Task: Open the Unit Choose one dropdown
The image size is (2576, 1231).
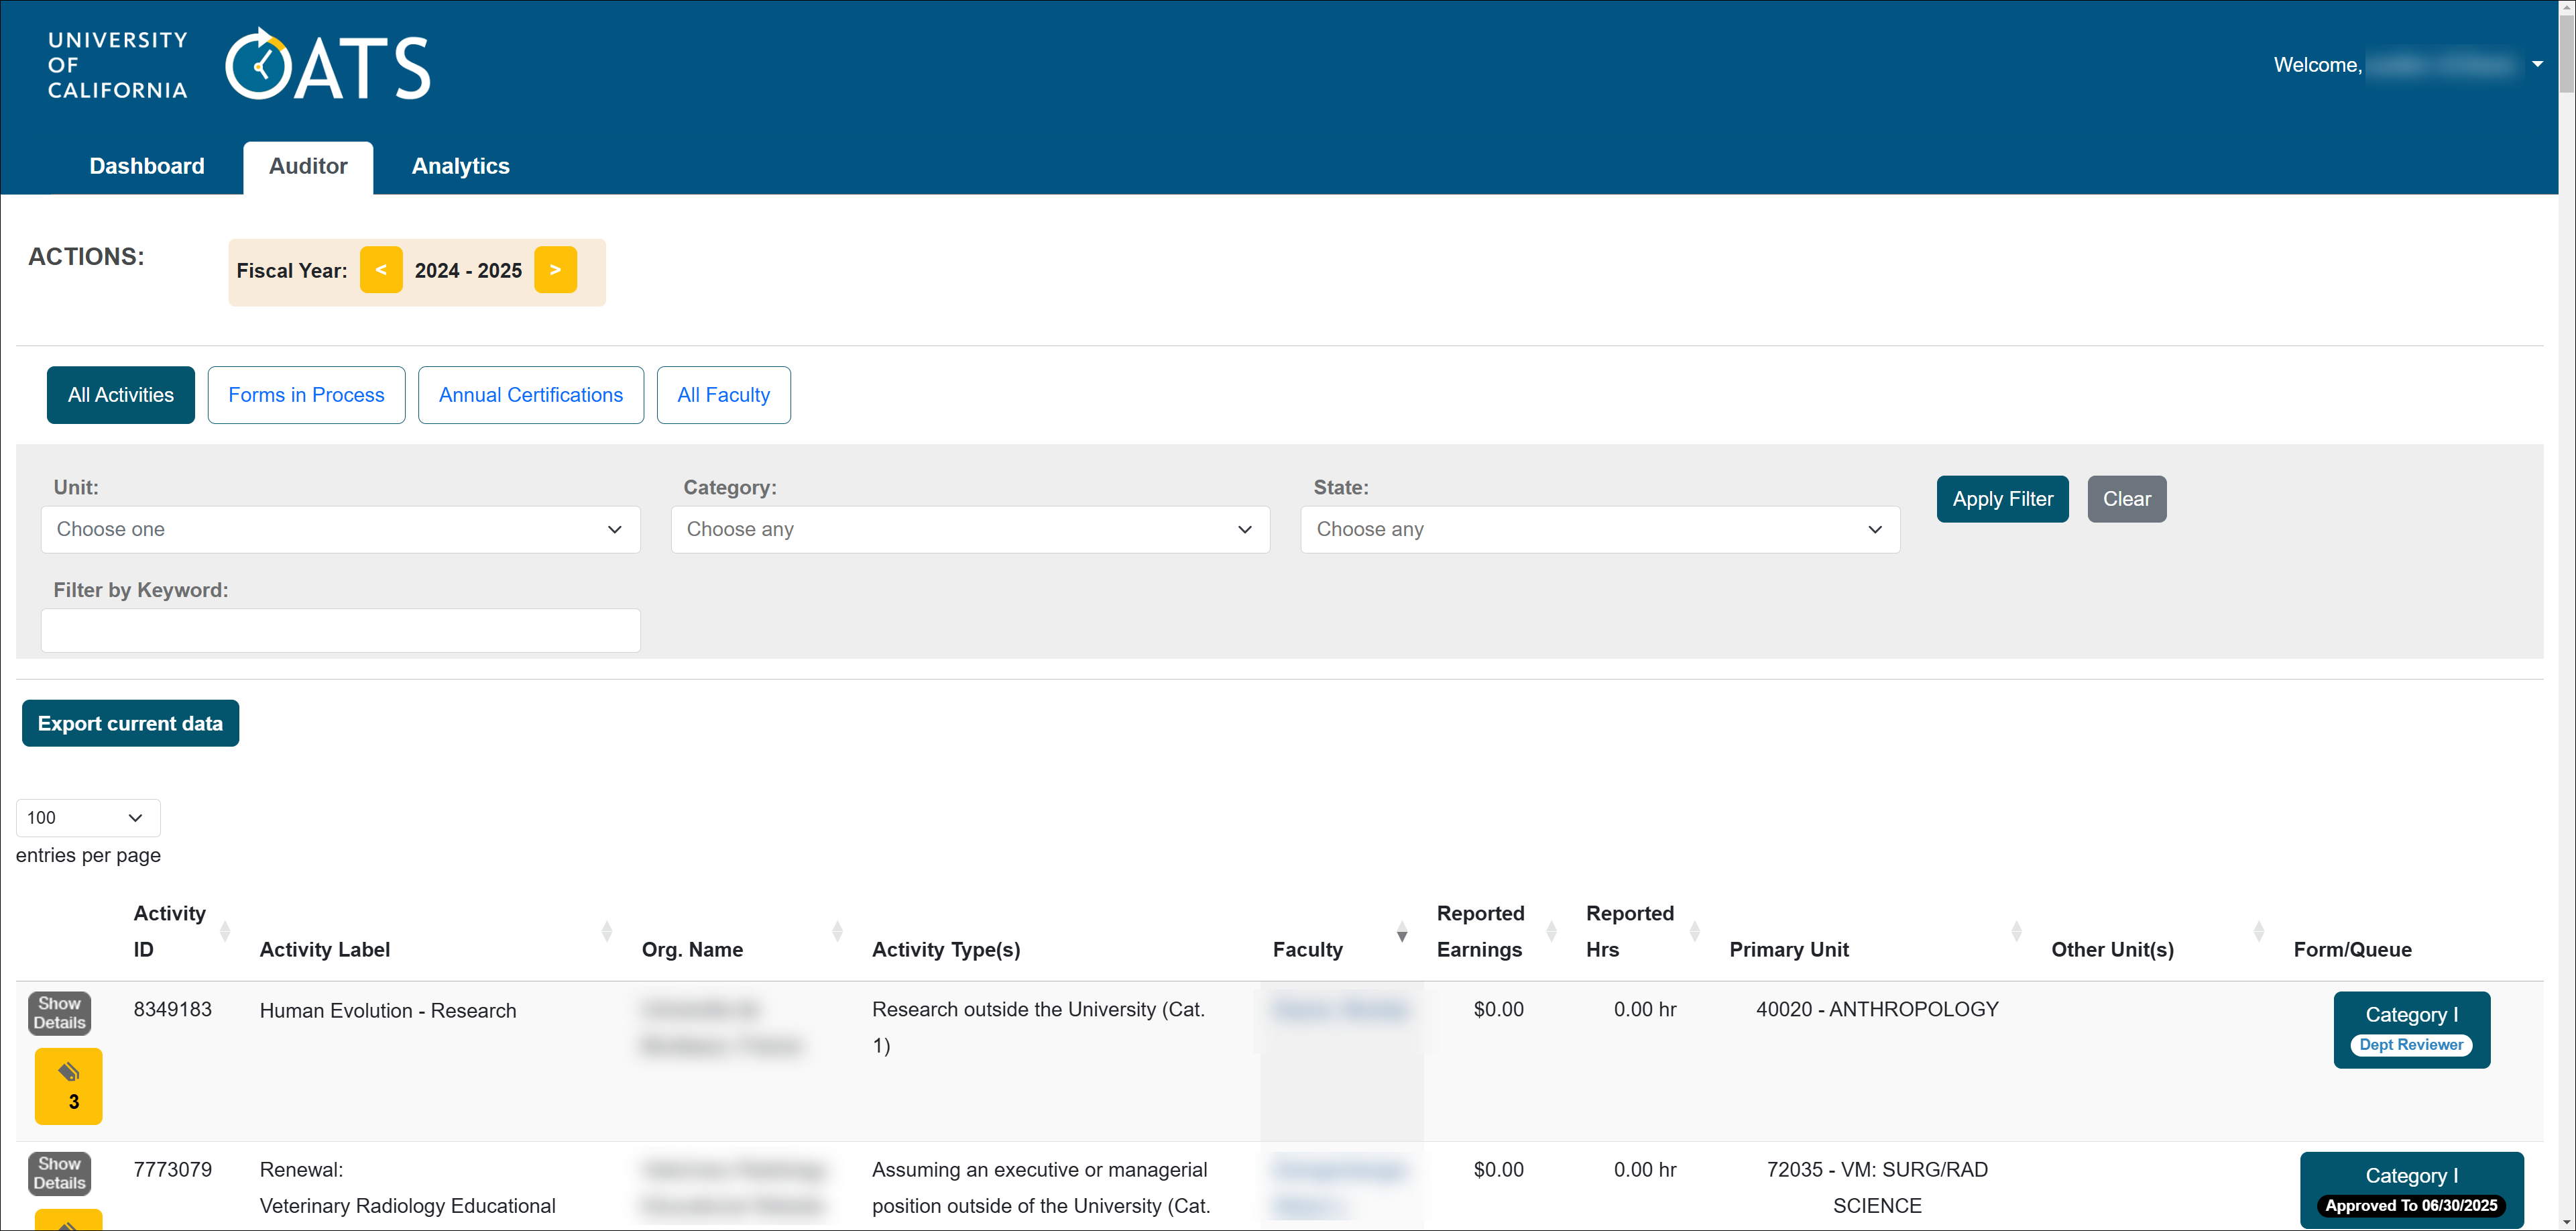Action: pyautogui.click(x=340, y=529)
